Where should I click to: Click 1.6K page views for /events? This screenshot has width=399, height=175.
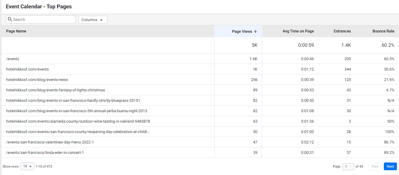click(254, 59)
